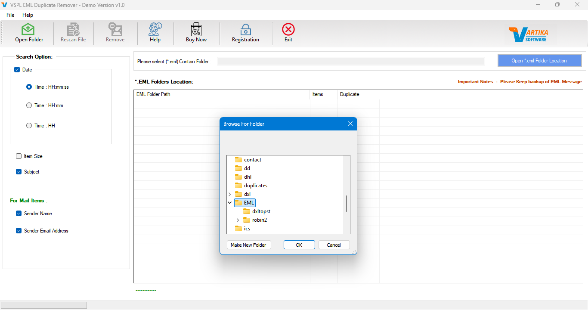Open the Help toolbar icon
The image size is (588, 310).
(x=155, y=29)
